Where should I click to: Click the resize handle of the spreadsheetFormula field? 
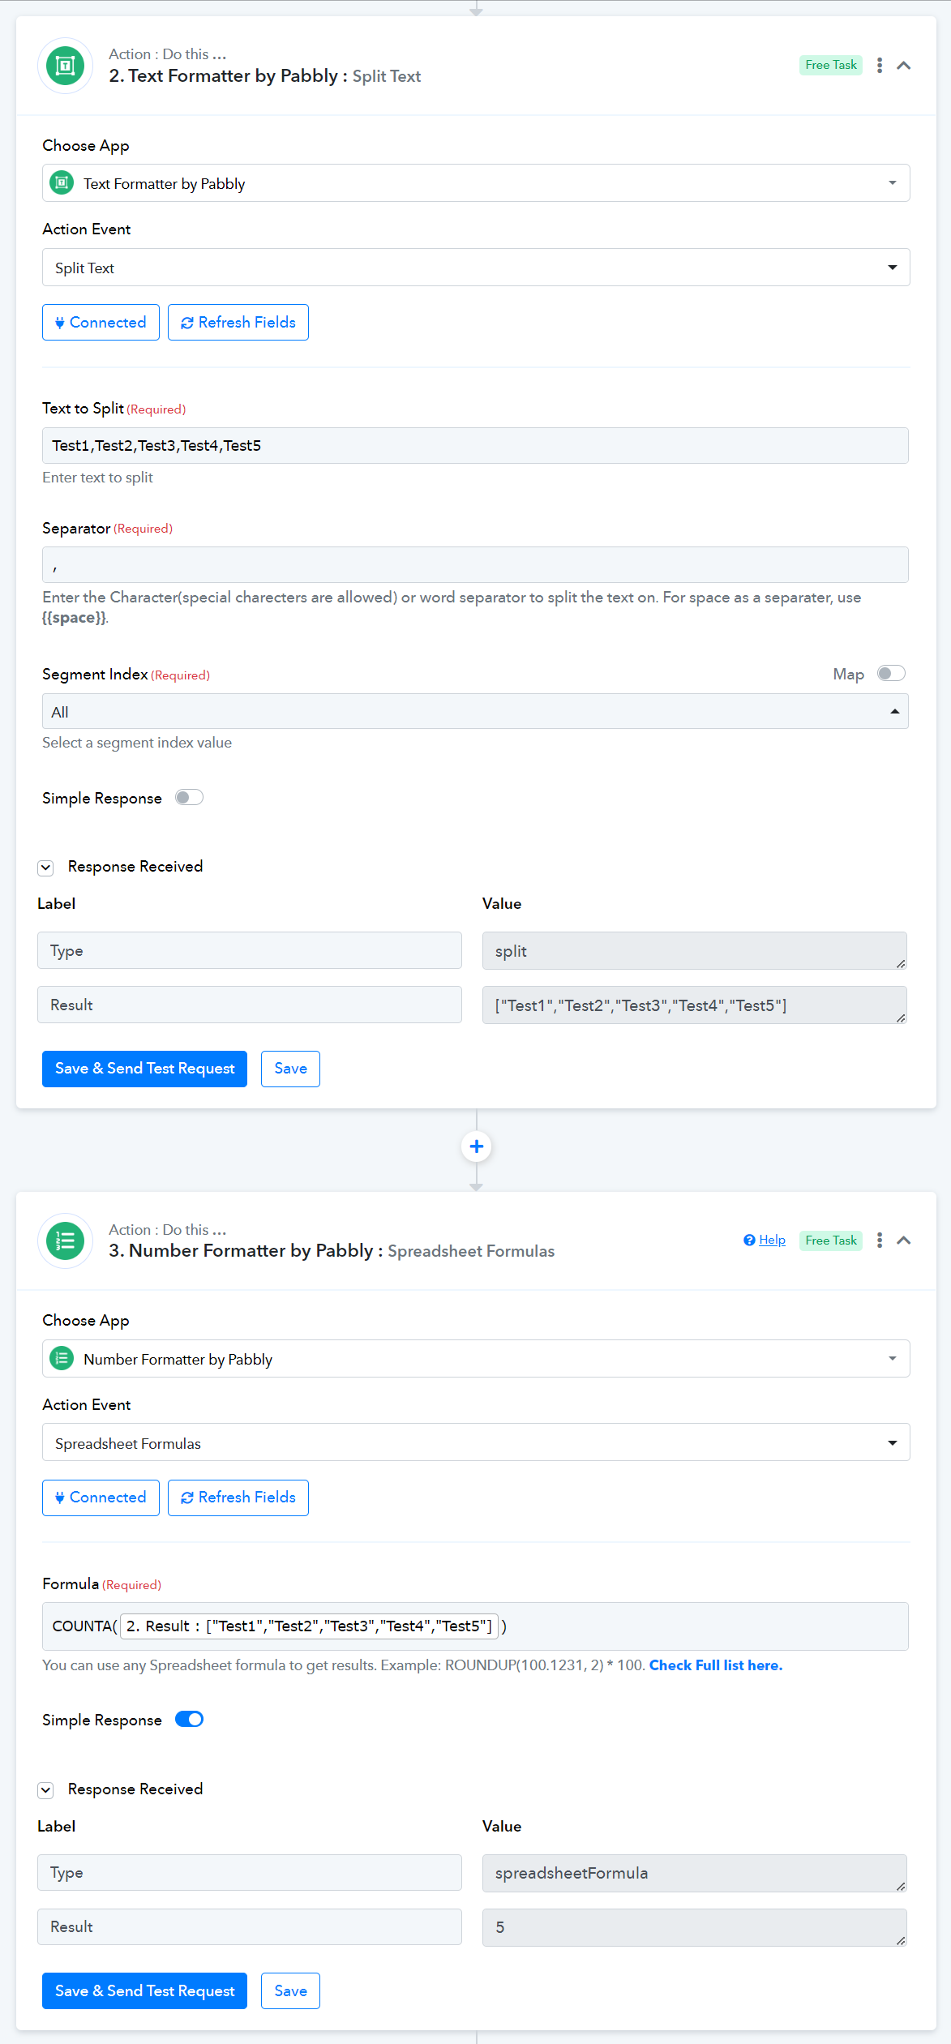[901, 1887]
